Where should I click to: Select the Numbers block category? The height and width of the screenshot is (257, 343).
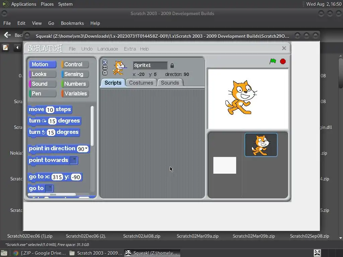pyautogui.click(x=75, y=84)
